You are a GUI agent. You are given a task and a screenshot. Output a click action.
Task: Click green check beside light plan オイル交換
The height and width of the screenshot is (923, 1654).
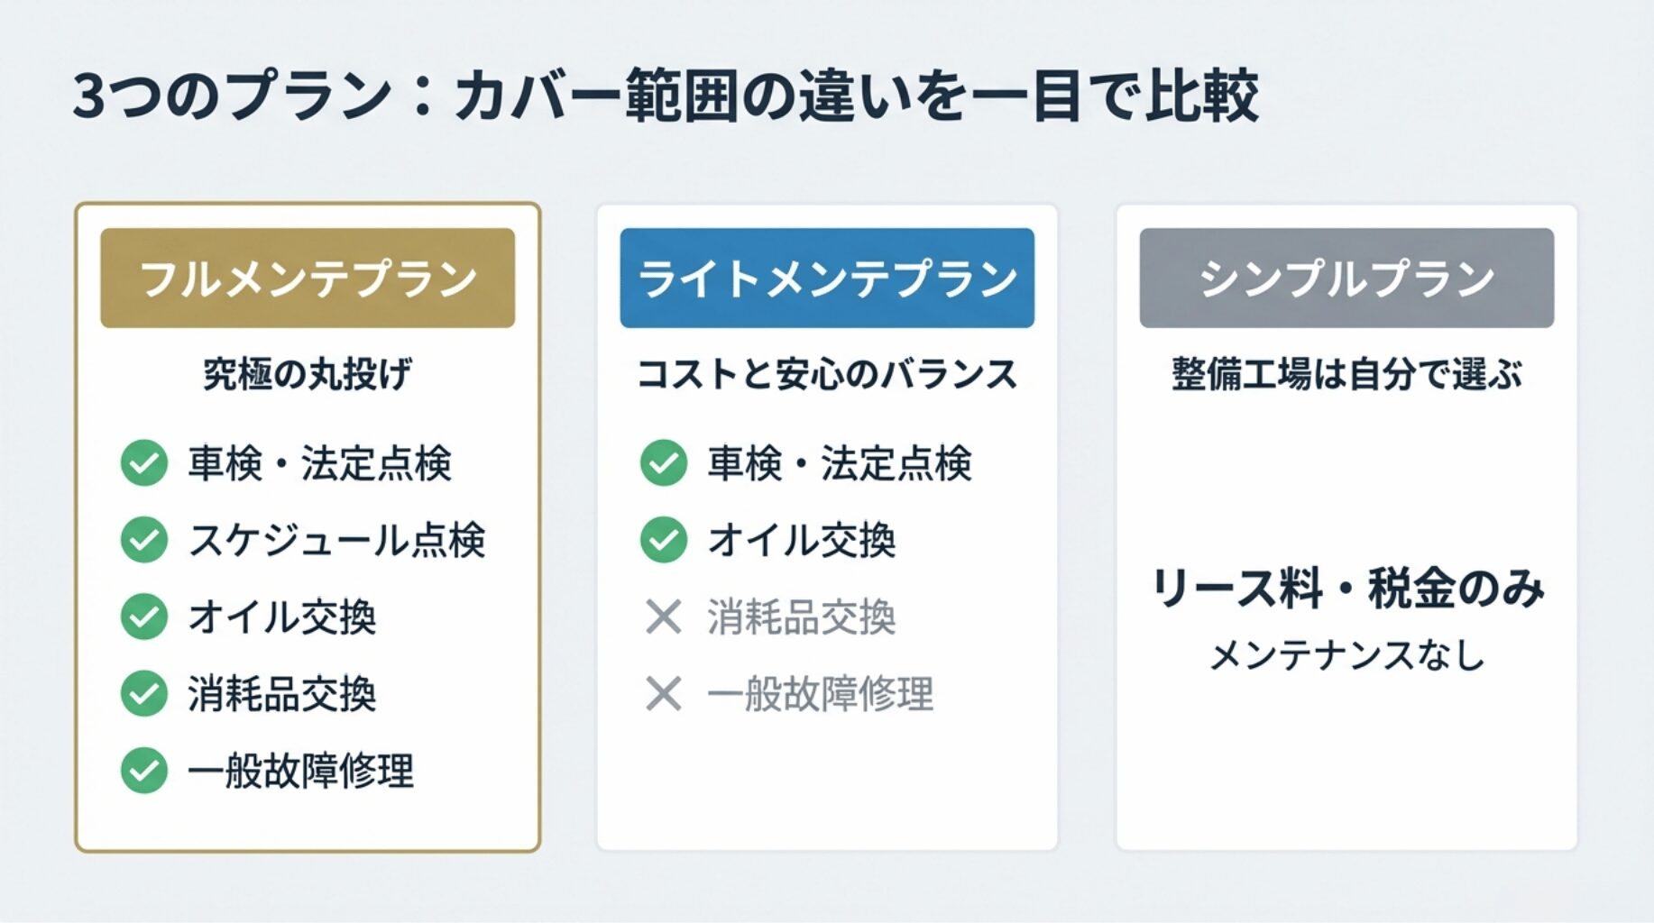pos(664,540)
